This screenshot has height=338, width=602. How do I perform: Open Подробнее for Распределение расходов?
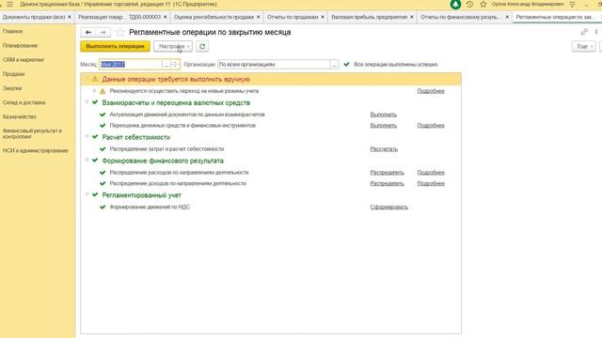tap(431, 173)
